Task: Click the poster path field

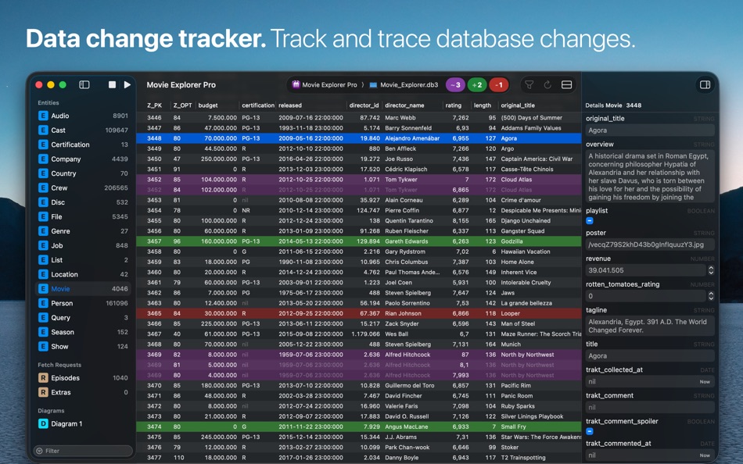Action: [650, 244]
